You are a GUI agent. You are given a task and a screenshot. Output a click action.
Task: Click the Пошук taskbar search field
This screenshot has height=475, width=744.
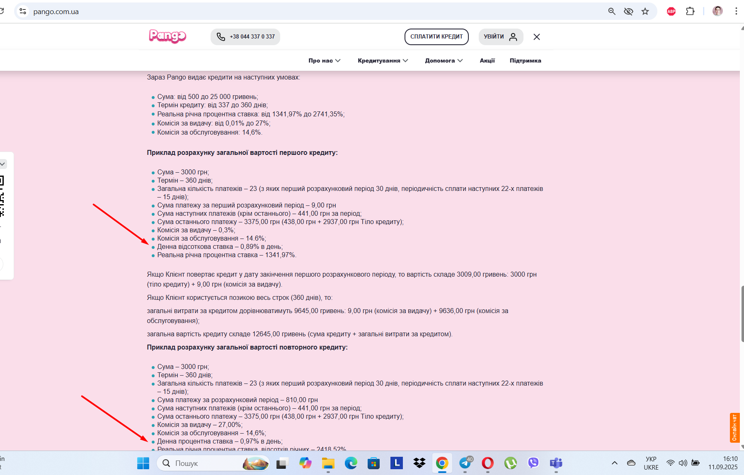pyautogui.click(x=213, y=463)
